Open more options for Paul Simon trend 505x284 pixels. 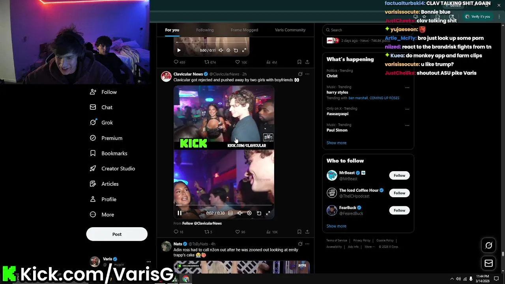pyautogui.click(x=407, y=125)
